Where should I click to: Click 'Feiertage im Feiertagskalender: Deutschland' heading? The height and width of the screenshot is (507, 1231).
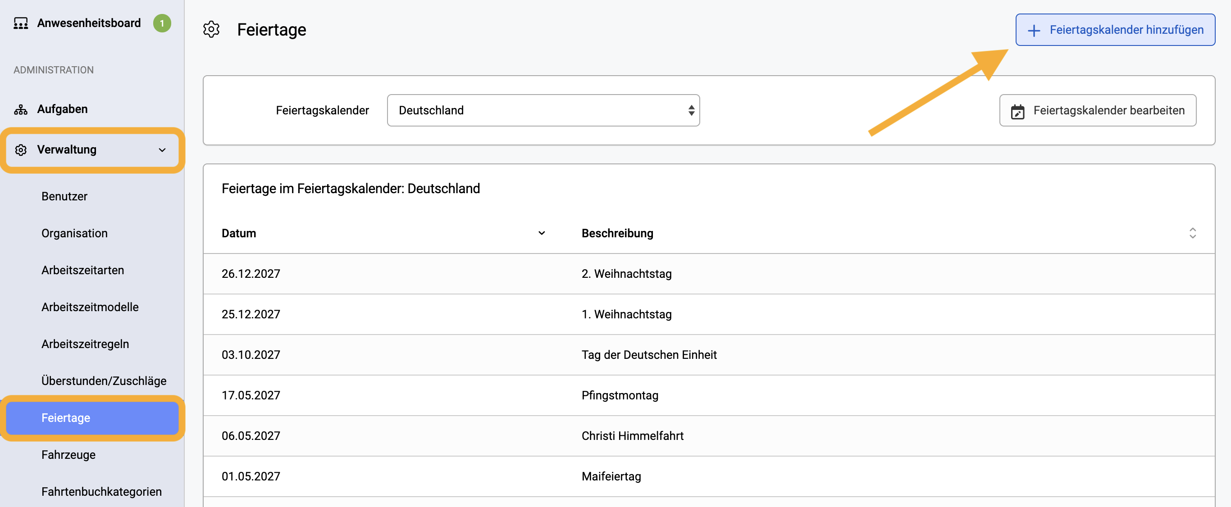pyautogui.click(x=351, y=189)
